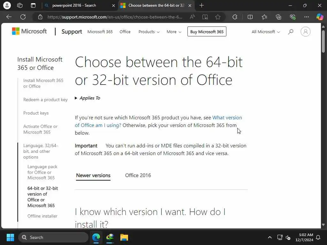327x245 pixels.
Task: Open the Windows Start menu
Action: (x=10, y=237)
